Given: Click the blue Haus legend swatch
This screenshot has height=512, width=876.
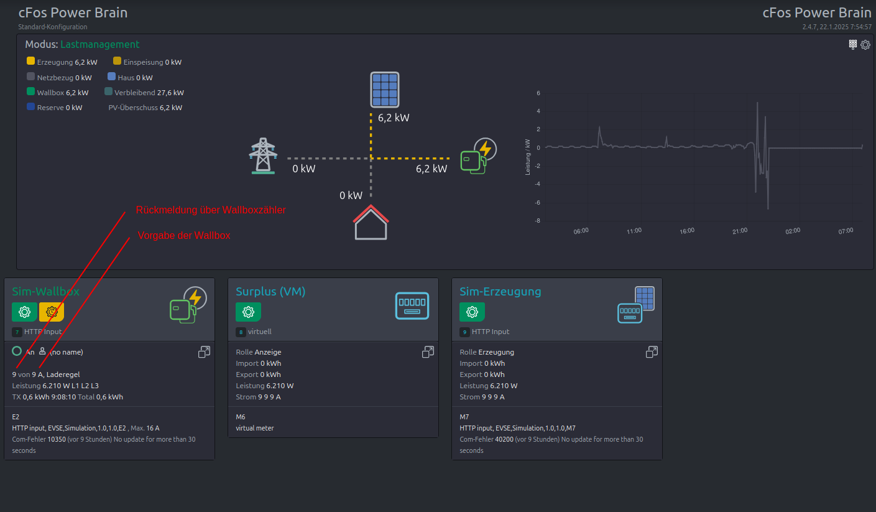Looking at the screenshot, I should (x=112, y=77).
